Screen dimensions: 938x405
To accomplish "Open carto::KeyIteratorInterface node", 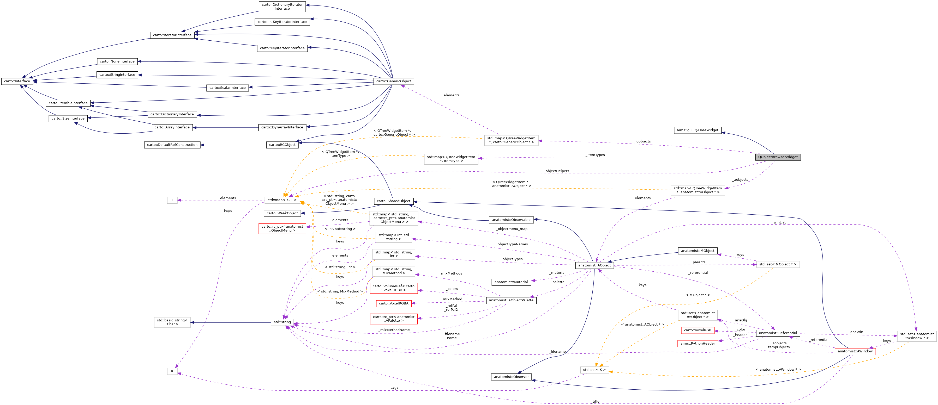I will tap(282, 48).
